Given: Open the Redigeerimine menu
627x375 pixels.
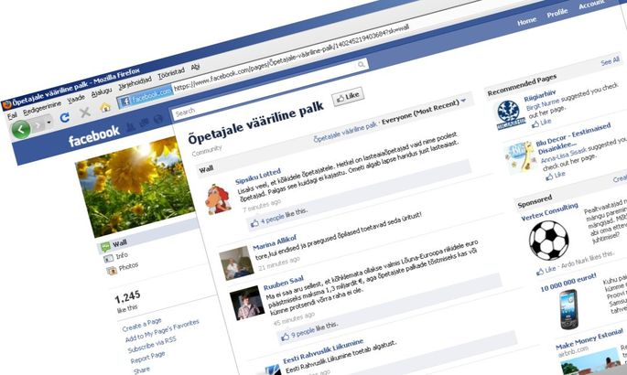Looking at the screenshot, I should pos(42,107).
